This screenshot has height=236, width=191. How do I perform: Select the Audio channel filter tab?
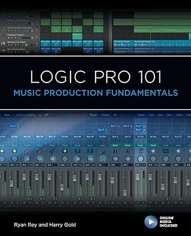tap(141, 115)
